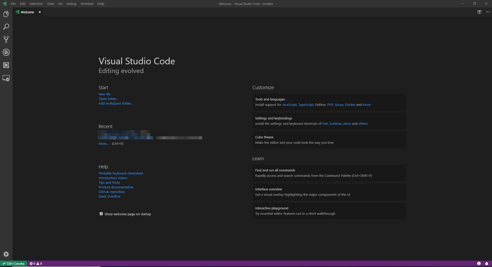Open the SSH: Conoha remote menu
Viewport: 492px width, 267px height.
pyautogui.click(x=14, y=264)
